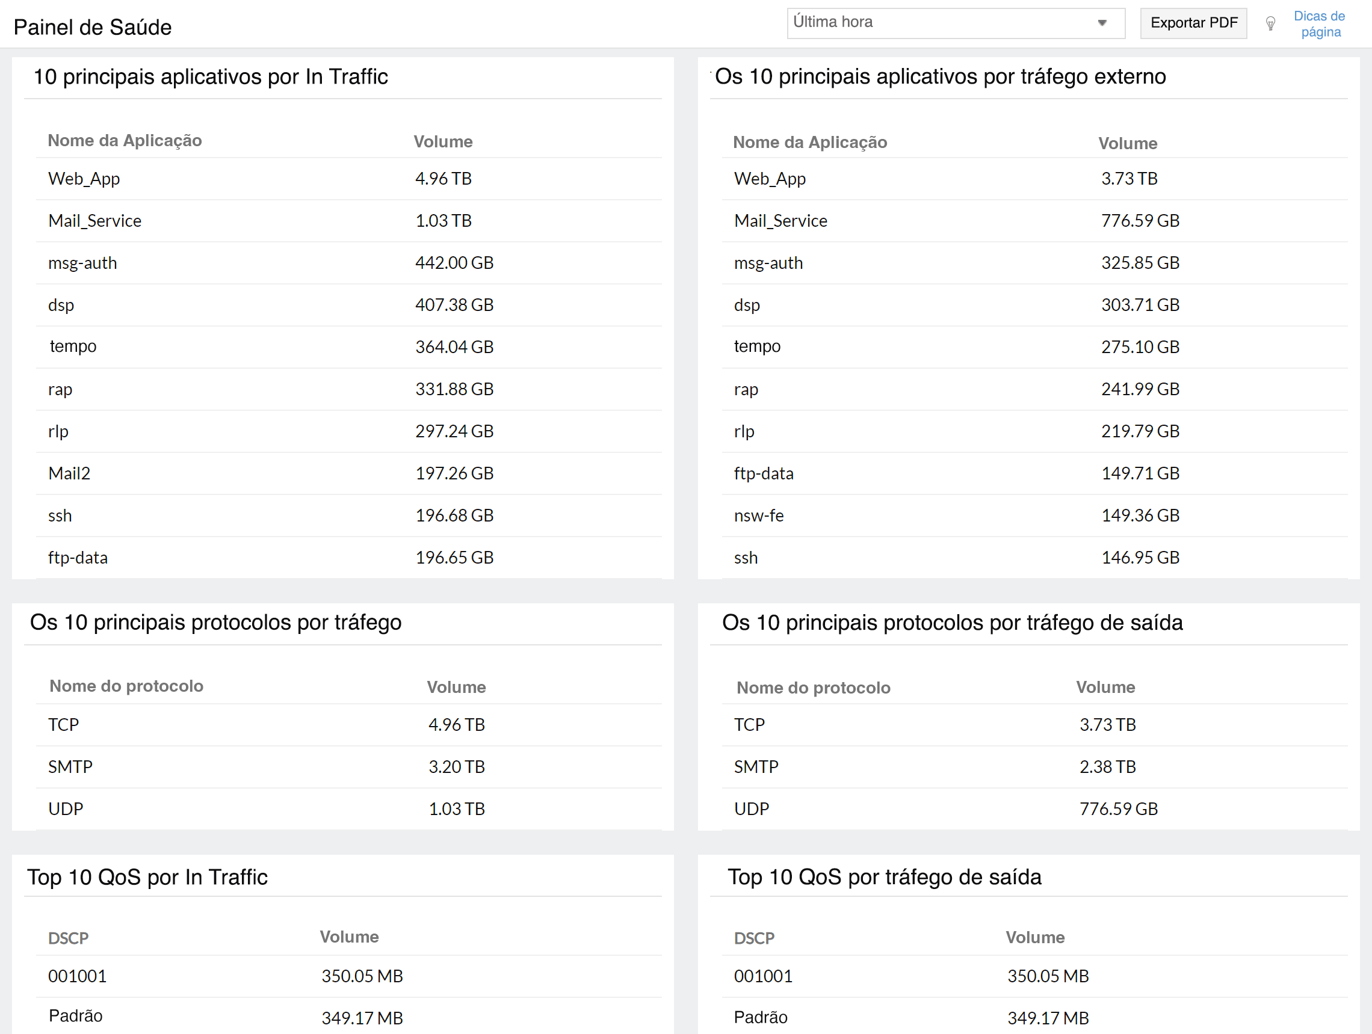This screenshot has height=1034, width=1372.
Task: Select Web_App in the In Traffic applications table
Action: pyautogui.click(x=84, y=179)
